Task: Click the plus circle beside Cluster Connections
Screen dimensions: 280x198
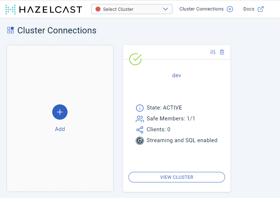Action: [x=230, y=9]
